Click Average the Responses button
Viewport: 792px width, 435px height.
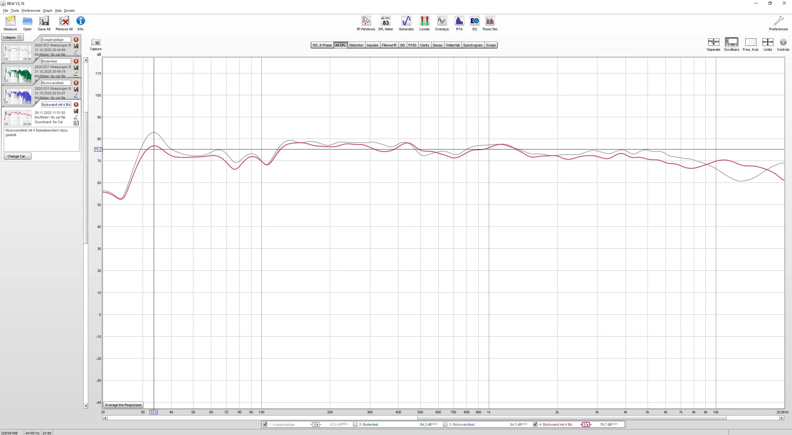(123, 405)
